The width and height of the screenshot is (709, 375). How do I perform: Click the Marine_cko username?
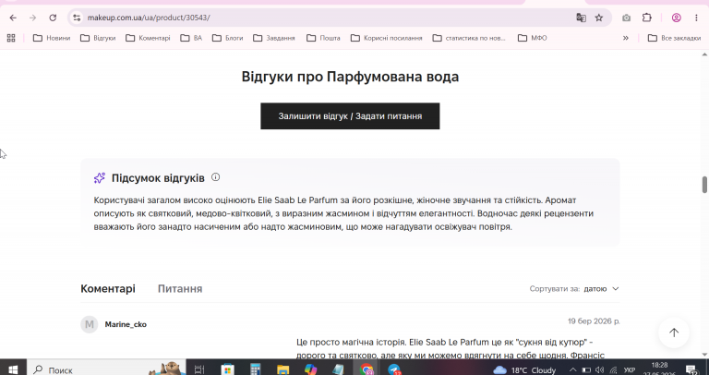click(x=126, y=324)
